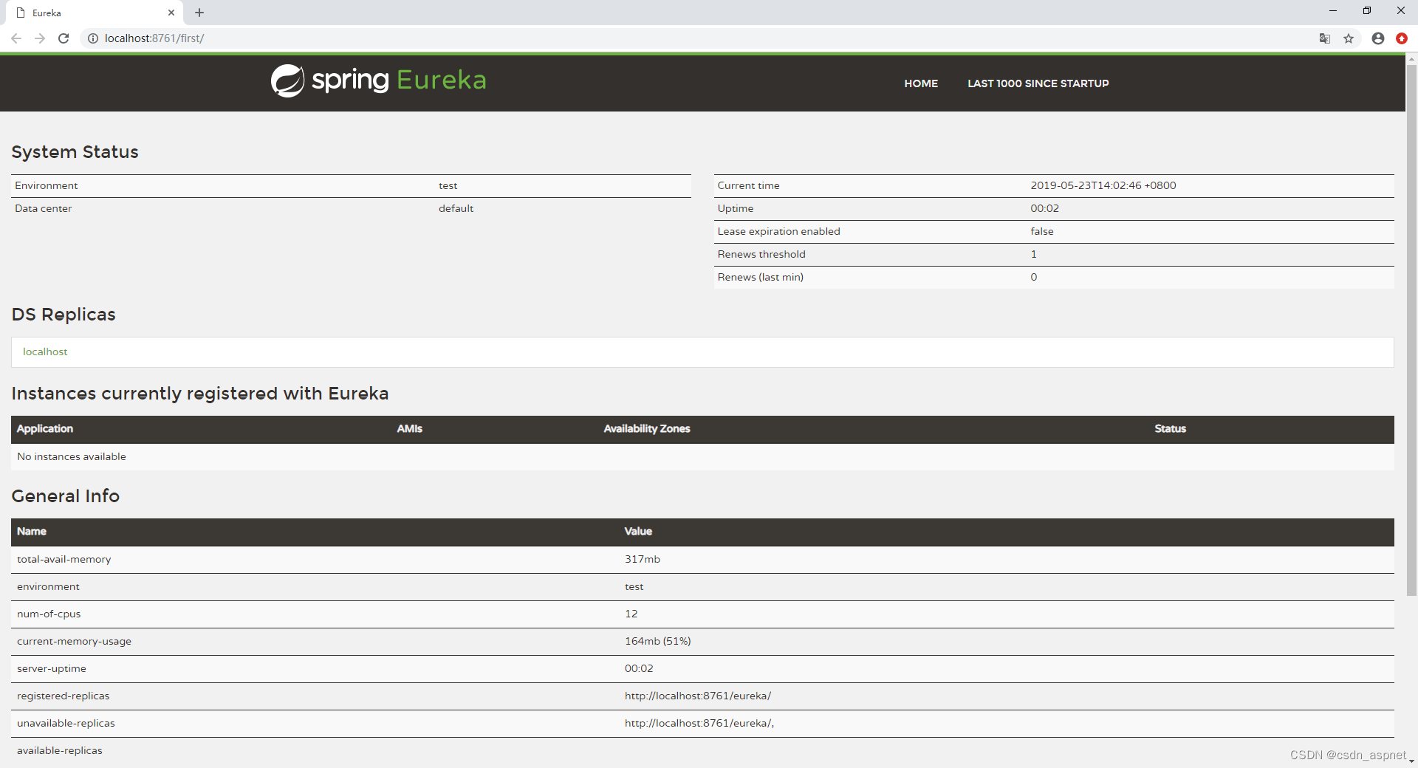Click the Renews threshold label
The height and width of the screenshot is (768, 1418).
pyautogui.click(x=761, y=254)
